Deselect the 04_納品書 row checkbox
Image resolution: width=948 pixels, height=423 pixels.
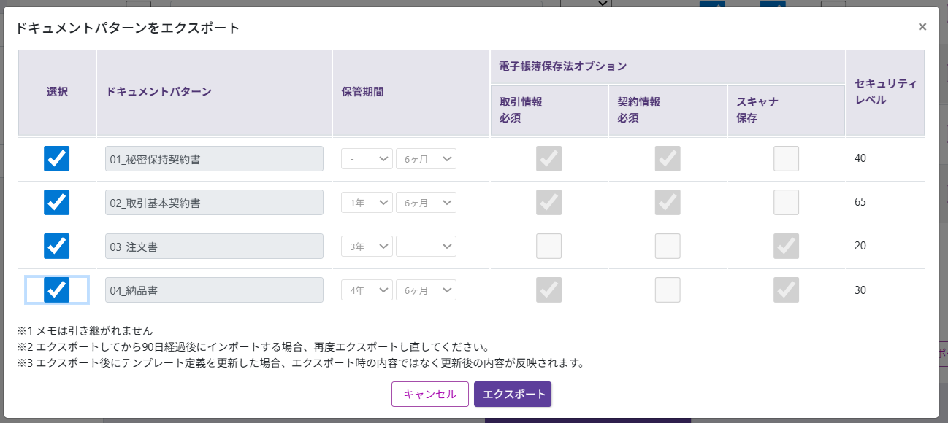tap(57, 290)
